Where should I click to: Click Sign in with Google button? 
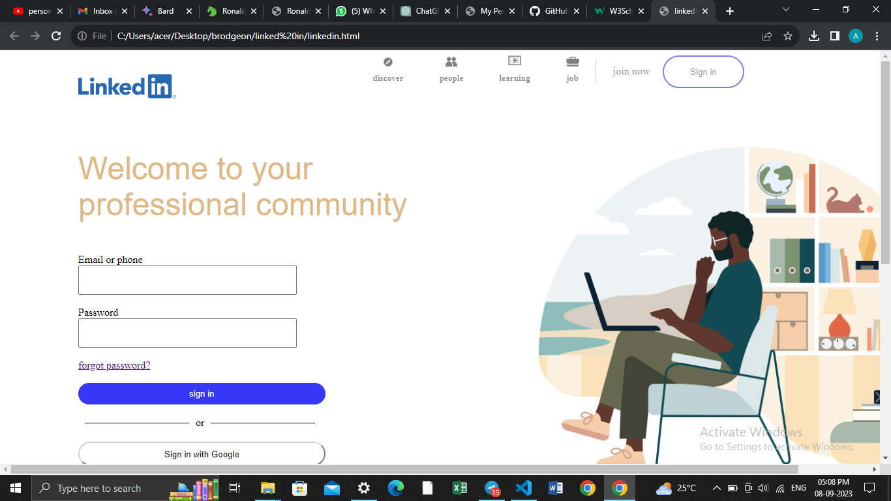pos(202,454)
